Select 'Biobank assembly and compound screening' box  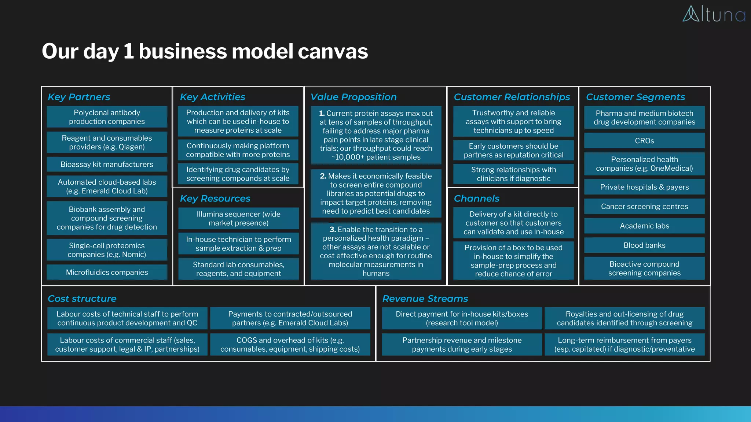point(107,218)
